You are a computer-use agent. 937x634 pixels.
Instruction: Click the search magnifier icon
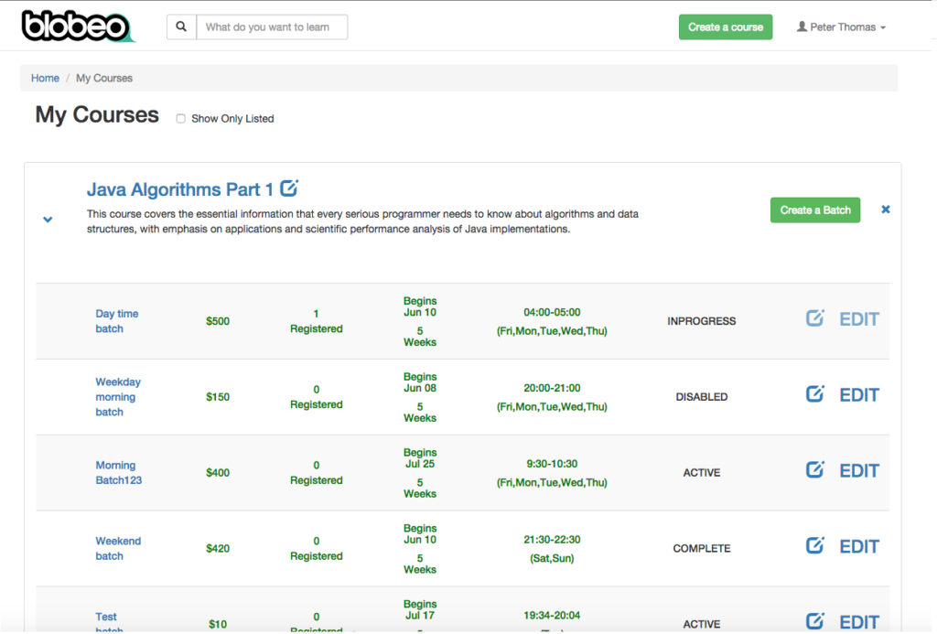tap(181, 27)
